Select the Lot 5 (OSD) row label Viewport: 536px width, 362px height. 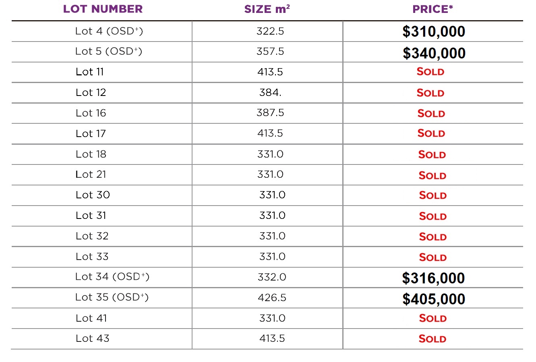109,52
